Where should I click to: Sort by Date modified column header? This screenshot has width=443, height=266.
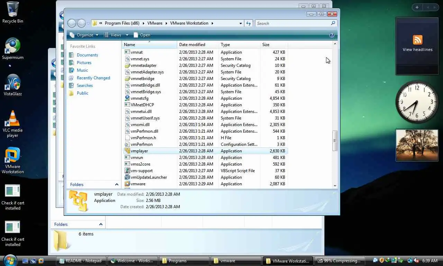click(x=198, y=45)
